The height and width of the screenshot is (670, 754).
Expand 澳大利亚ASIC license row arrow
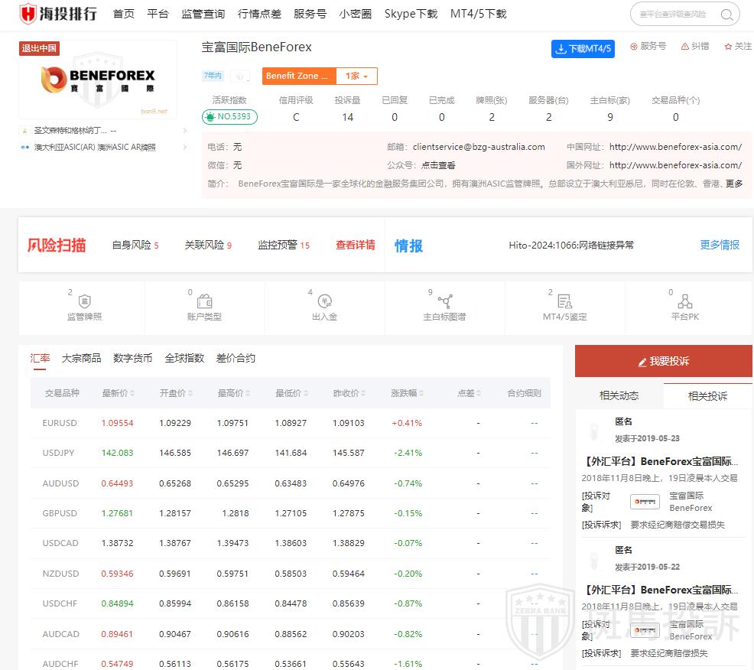184,148
